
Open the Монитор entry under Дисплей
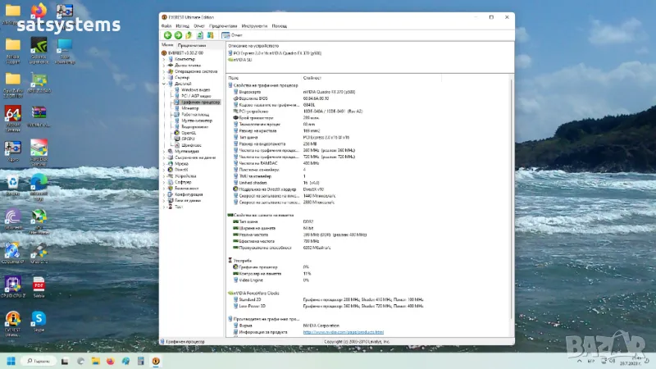click(x=190, y=108)
